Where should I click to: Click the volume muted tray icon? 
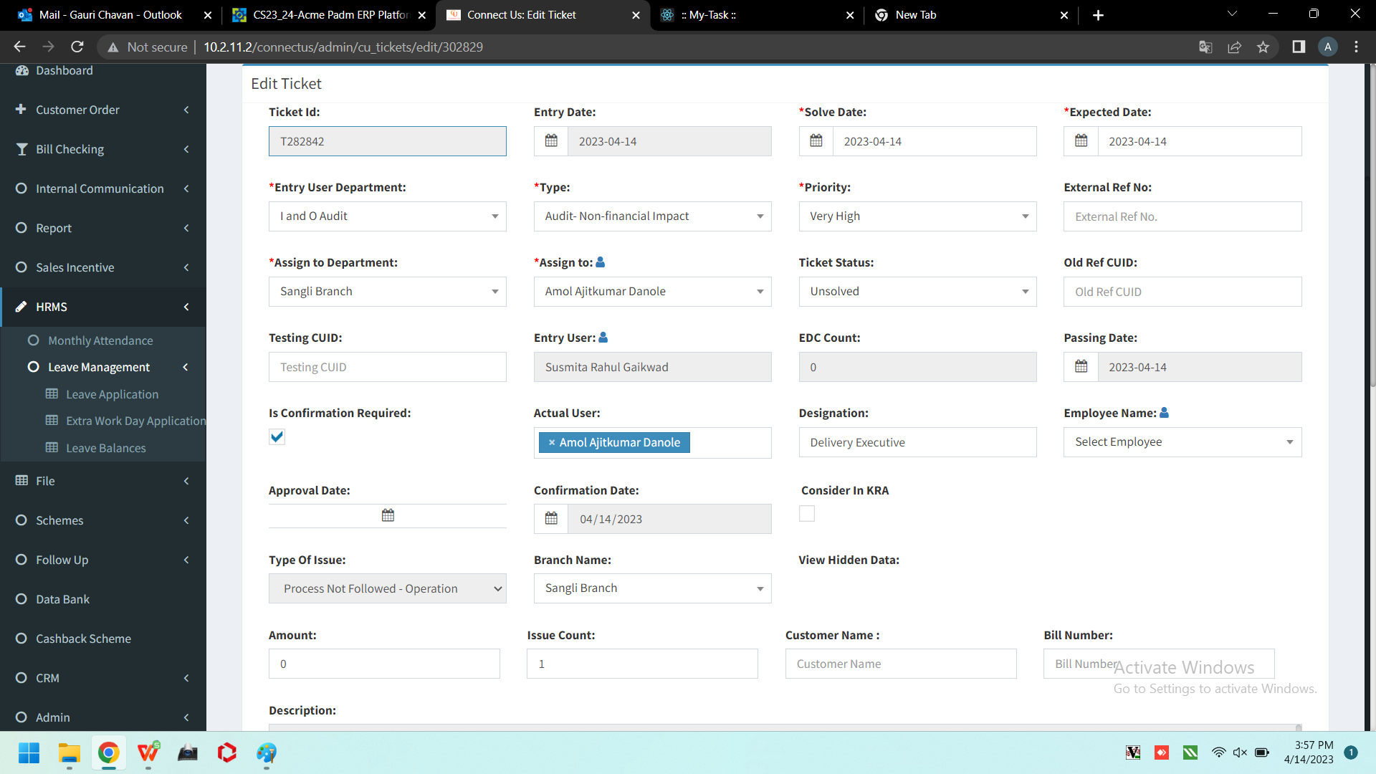coord(1241,752)
